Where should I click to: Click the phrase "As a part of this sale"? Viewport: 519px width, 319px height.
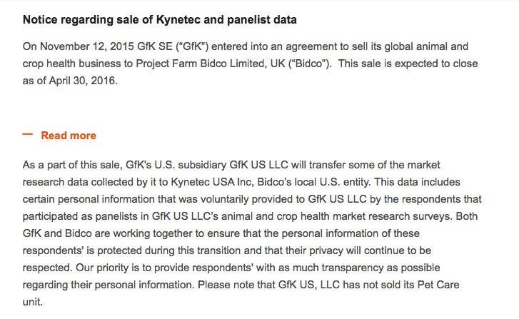coord(72,163)
